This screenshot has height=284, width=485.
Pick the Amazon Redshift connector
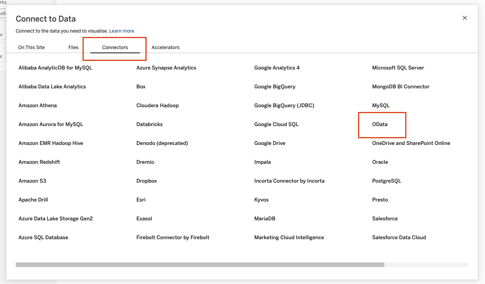(39, 162)
